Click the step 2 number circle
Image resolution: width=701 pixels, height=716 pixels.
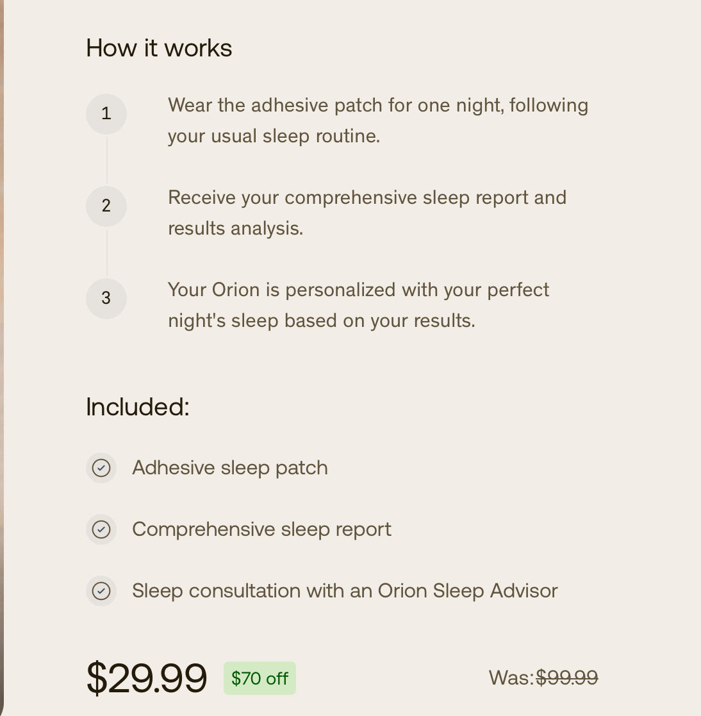(x=106, y=206)
